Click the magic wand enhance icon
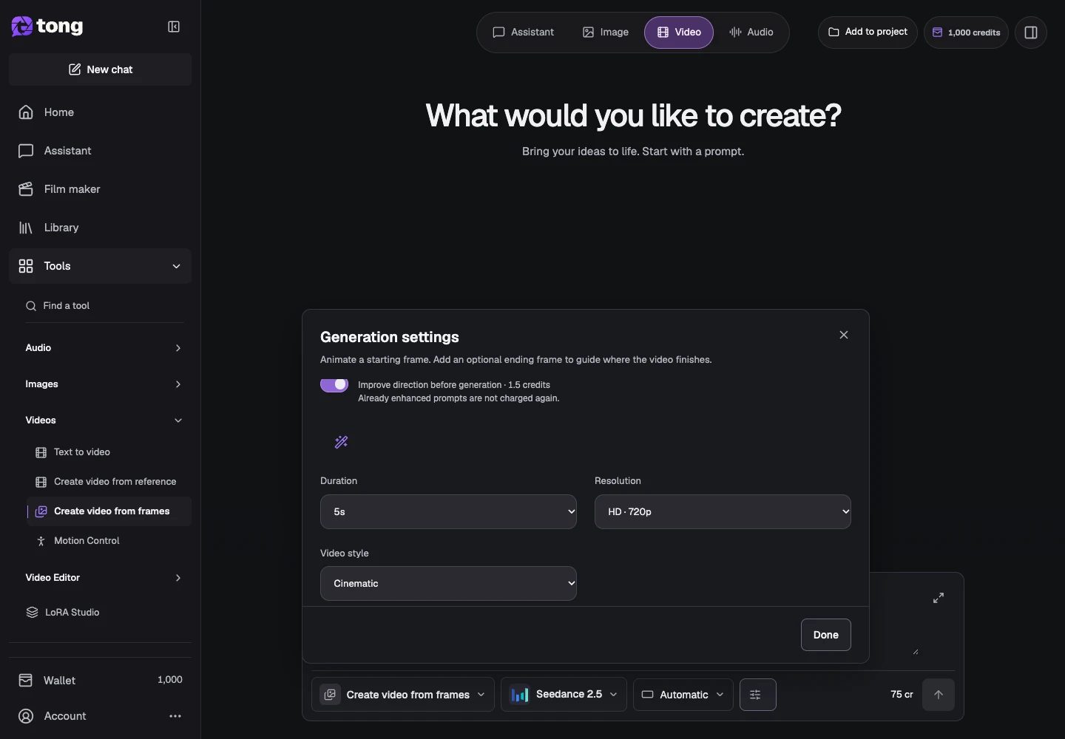 pyautogui.click(x=341, y=442)
